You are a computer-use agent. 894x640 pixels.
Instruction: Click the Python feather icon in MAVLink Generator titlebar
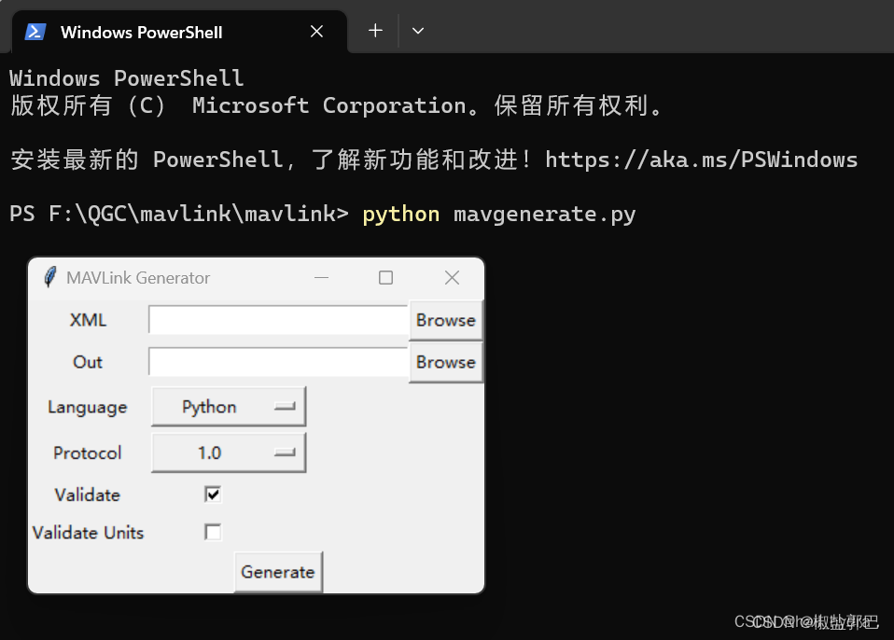click(x=49, y=277)
